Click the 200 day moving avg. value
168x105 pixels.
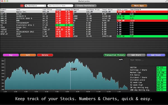[x=161, y=90]
